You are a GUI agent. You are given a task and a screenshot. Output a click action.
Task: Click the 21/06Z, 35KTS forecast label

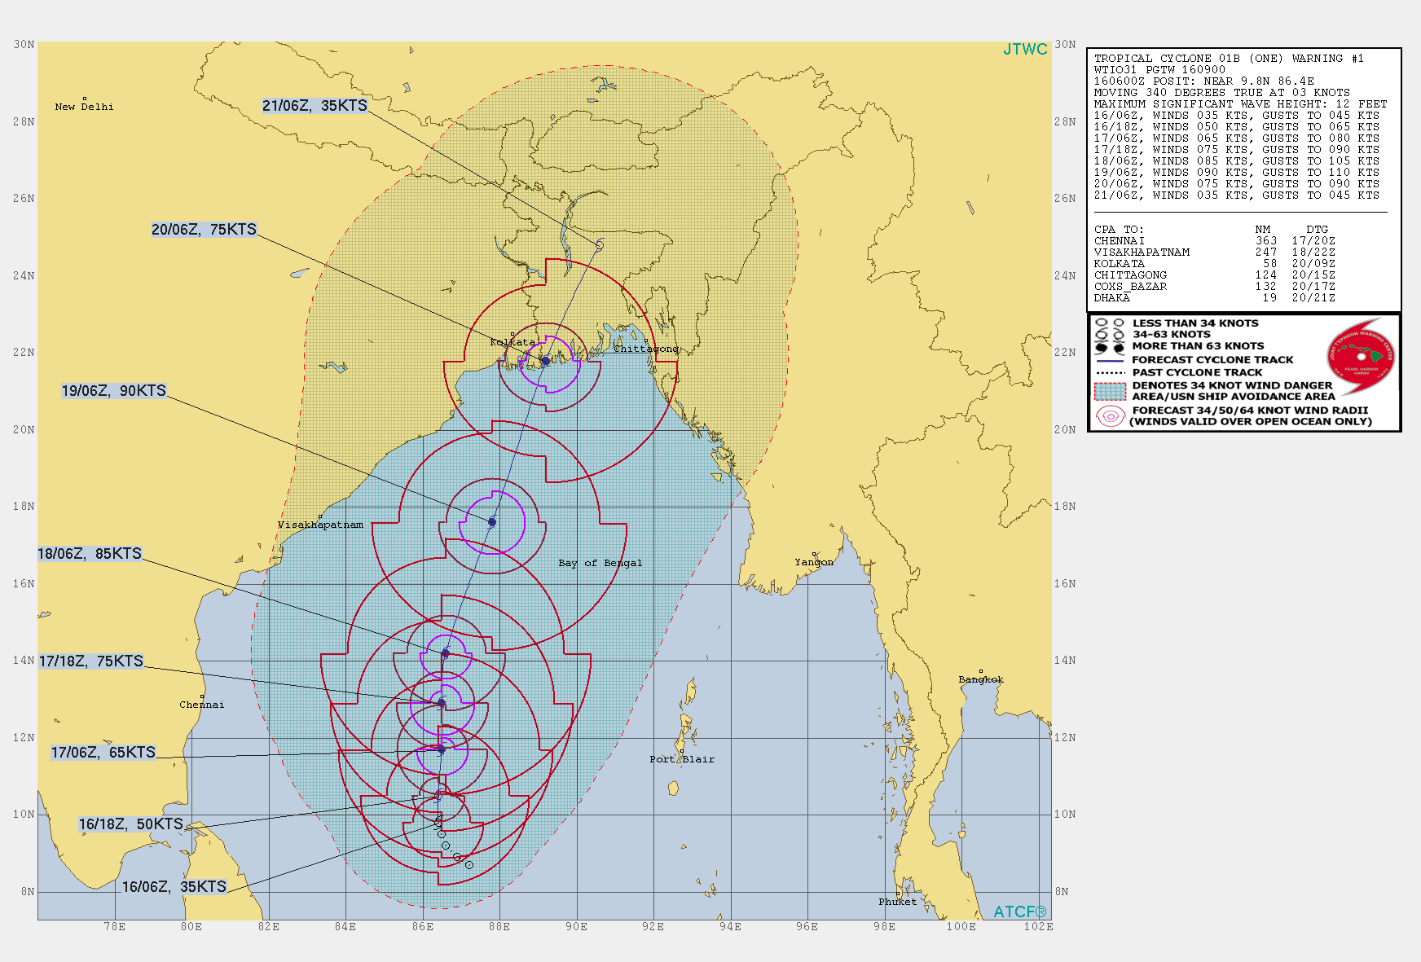[x=315, y=106]
